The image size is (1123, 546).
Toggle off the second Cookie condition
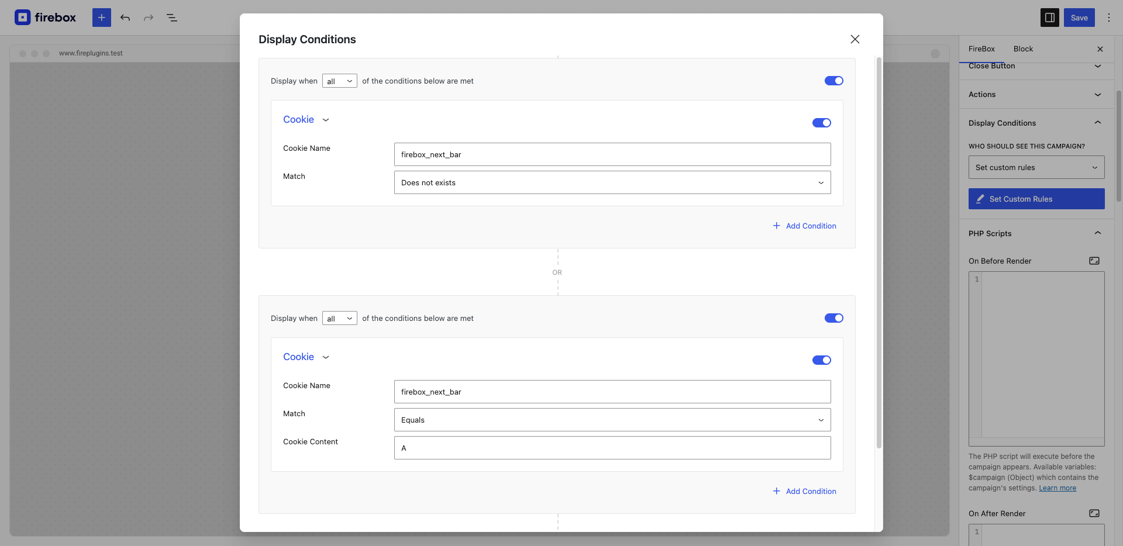coord(821,360)
